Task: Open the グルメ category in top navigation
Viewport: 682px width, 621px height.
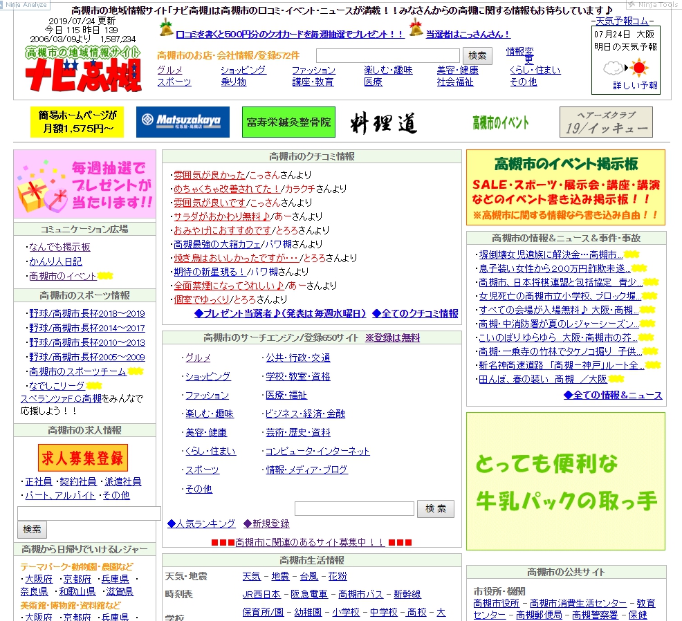Action: click(x=169, y=70)
